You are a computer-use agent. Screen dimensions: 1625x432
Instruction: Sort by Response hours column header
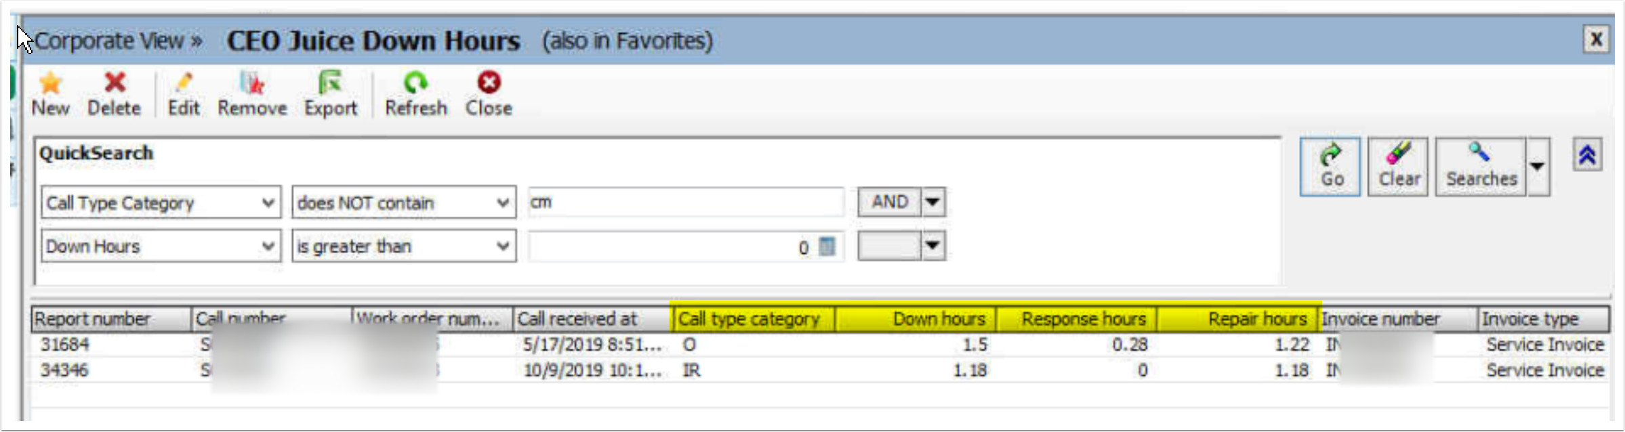(x=1076, y=319)
